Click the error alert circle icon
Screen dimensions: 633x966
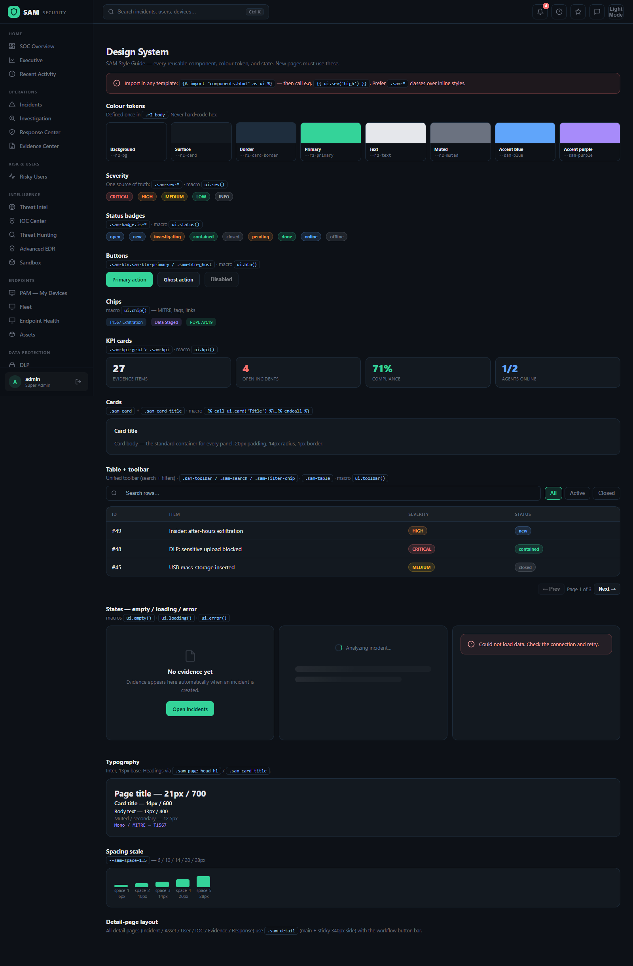tap(471, 644)
